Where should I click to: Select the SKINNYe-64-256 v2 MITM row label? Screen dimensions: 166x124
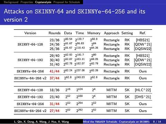[x=30, y=111]
